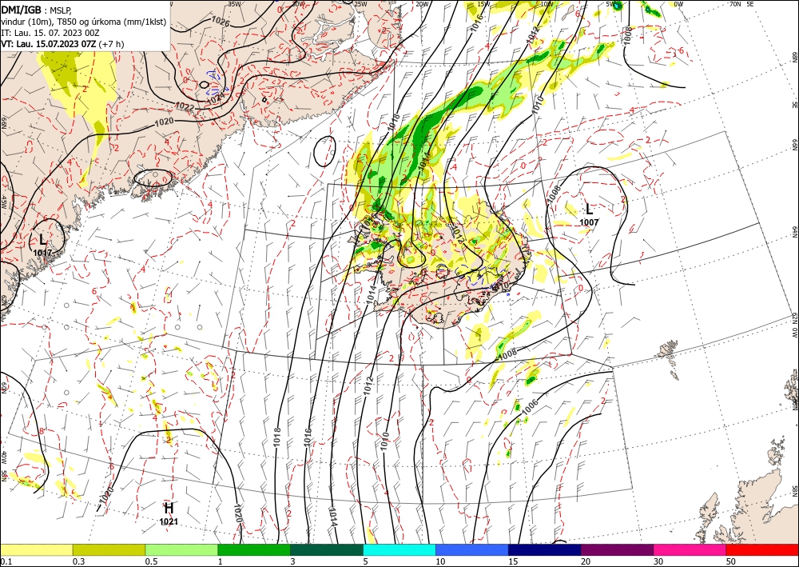799x567 pixels.
Task: Click the '70N' latitude label
Action: tap(735, 4)
